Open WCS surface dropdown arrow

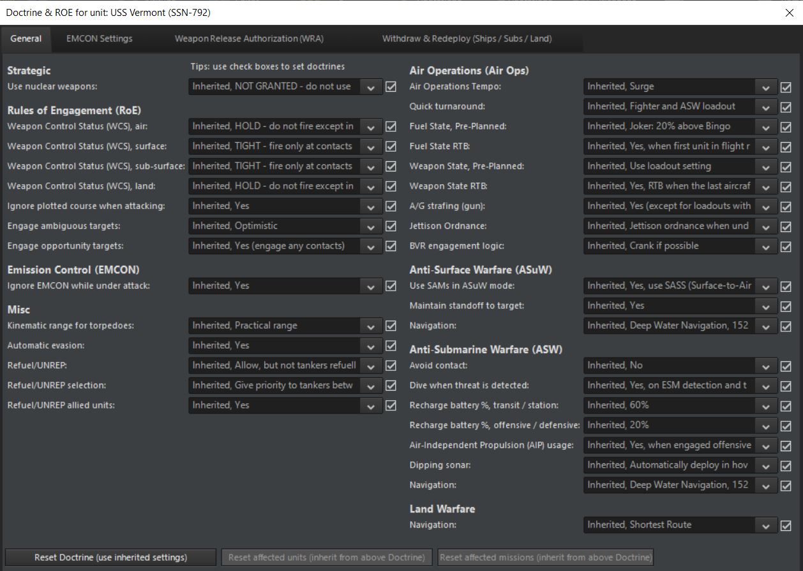371,147
